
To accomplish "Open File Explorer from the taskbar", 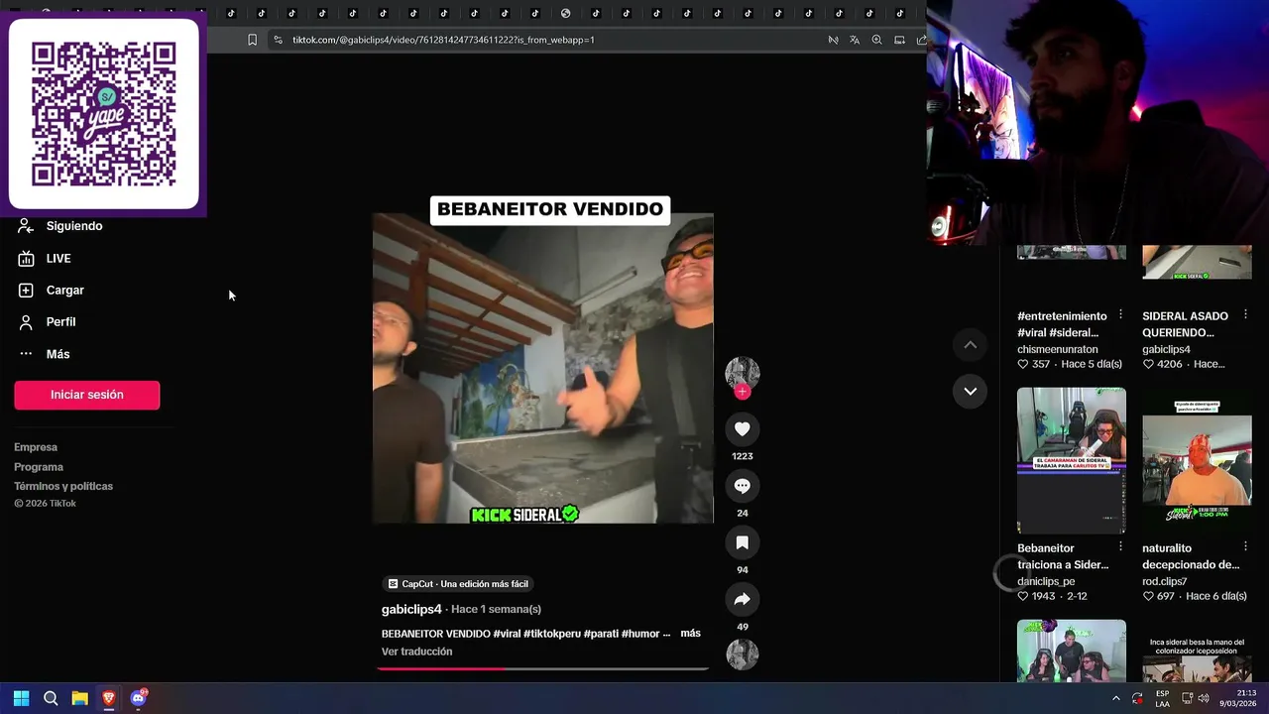I will 79,698.
